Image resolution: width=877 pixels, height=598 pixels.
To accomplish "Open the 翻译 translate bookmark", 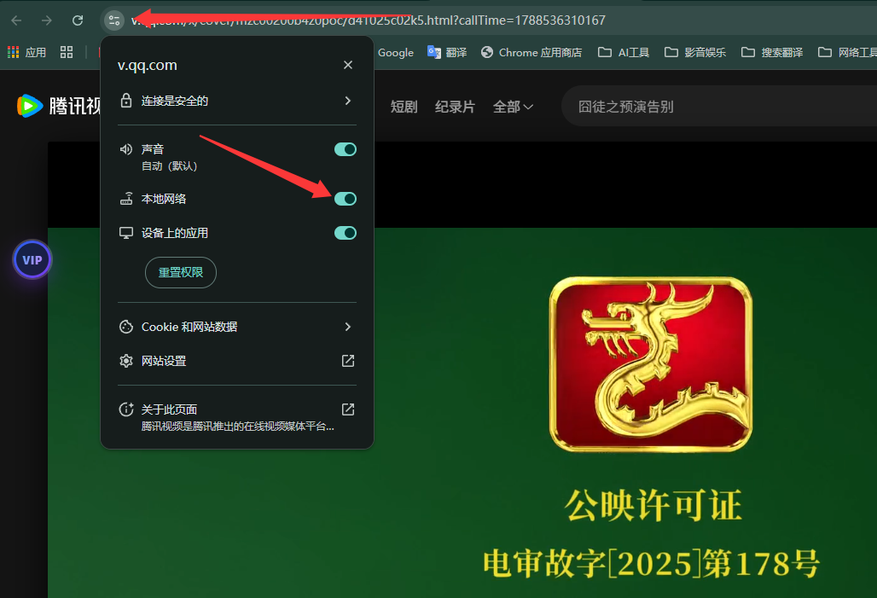I will point(447,53).
